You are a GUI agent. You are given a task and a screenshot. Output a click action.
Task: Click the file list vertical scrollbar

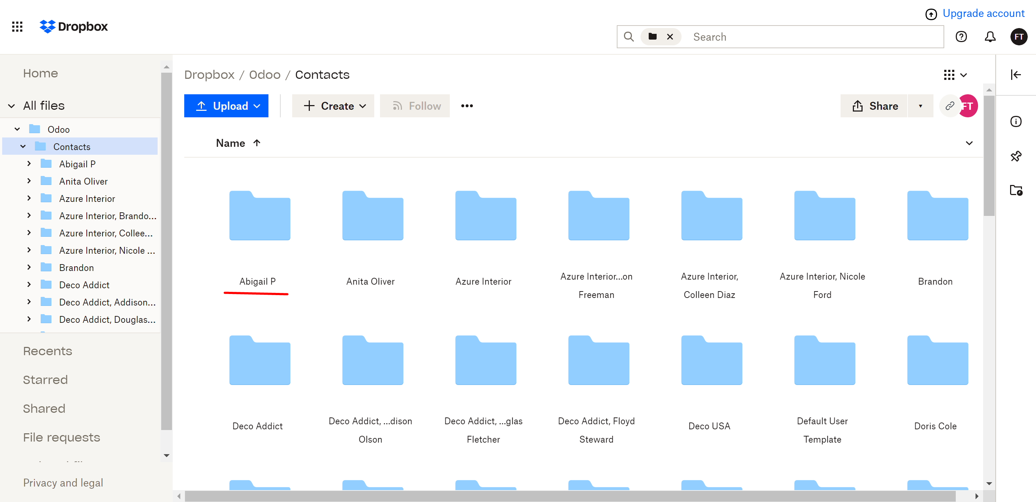click(x=989, y=156)
